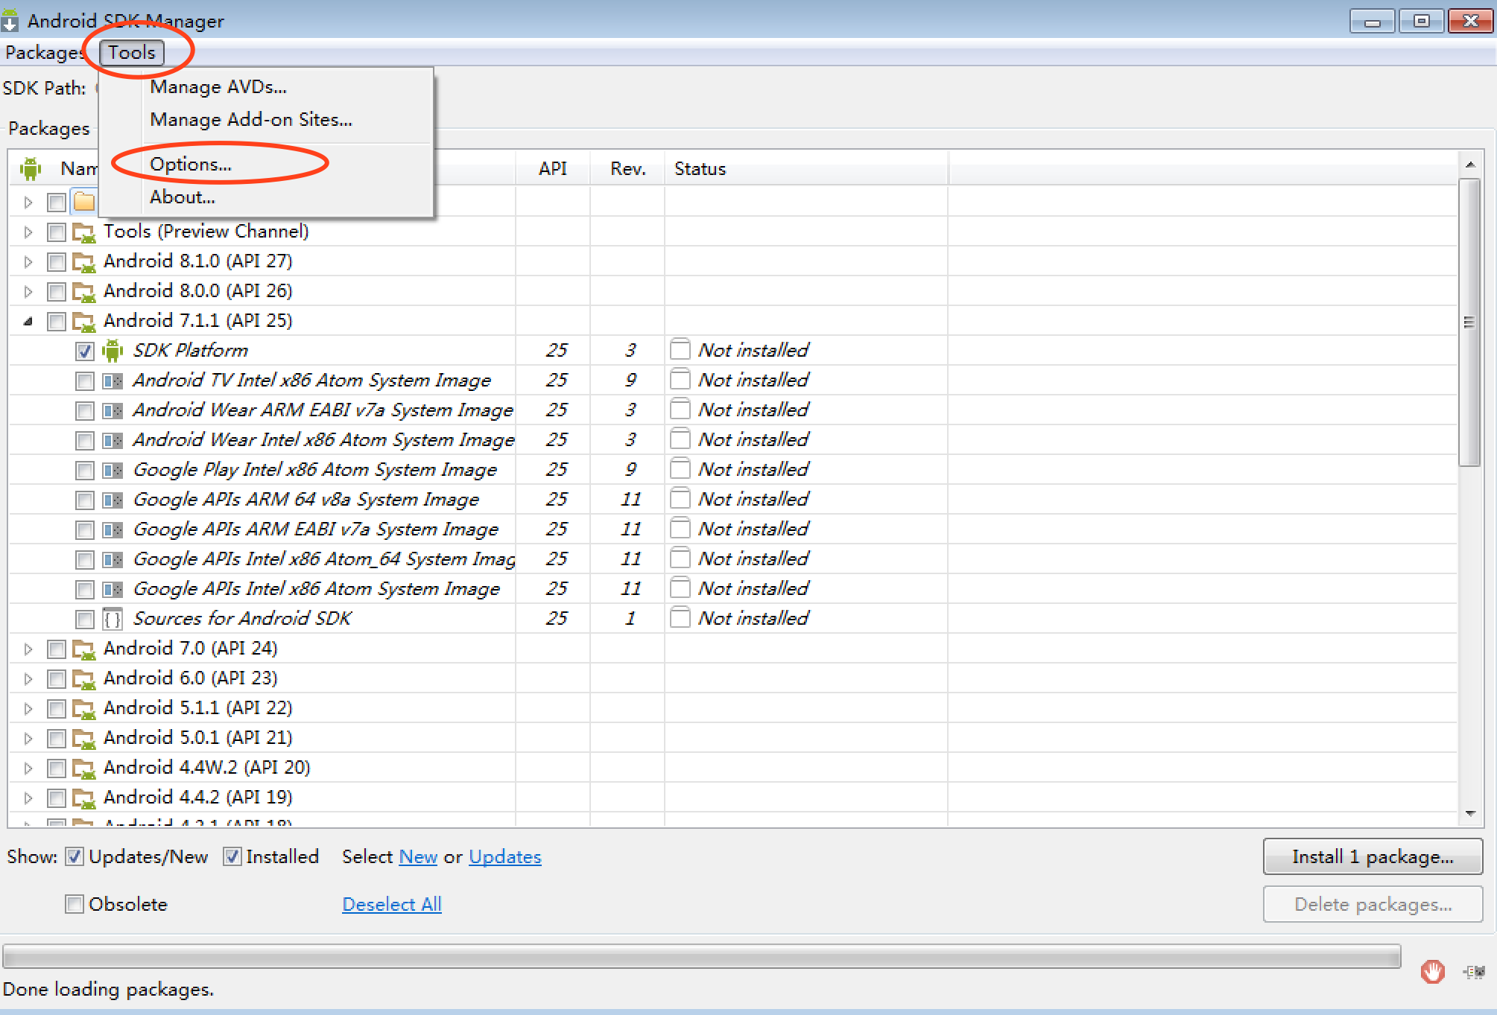This screenshot has width=1497, height=1015.
Task: Uncheck the SDK Platform checkbox
Action: click(85, 351)
